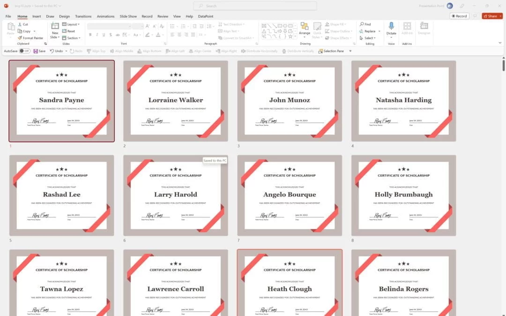Click Save in Quick Access Toolbar

click(x=39, y=51)
